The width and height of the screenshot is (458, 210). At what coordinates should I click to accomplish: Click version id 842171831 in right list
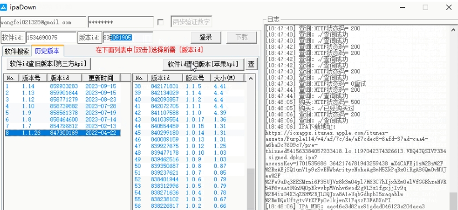coord(164,86)
